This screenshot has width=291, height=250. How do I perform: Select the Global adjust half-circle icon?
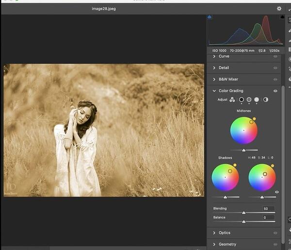click(266, 100)
